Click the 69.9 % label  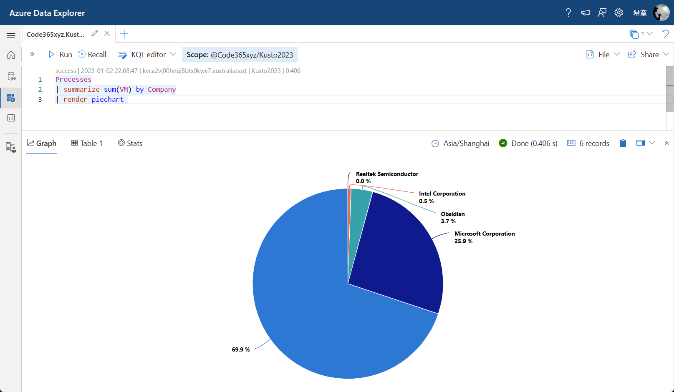[x=241, y=349]
